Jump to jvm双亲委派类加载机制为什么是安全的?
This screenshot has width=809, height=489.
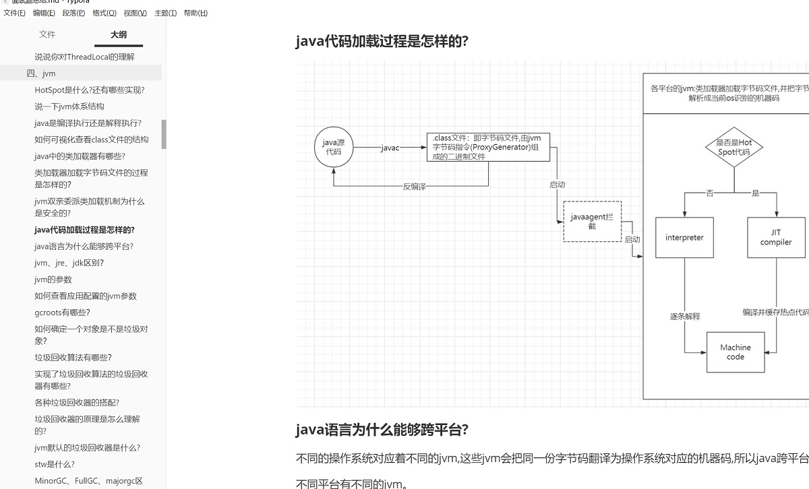coord(89,207)
